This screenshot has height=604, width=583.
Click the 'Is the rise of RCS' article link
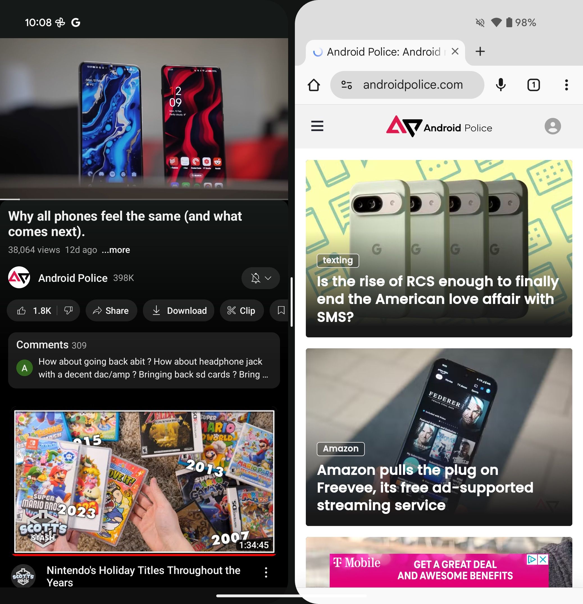439,248
